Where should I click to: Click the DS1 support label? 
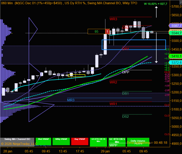point(125,93)
